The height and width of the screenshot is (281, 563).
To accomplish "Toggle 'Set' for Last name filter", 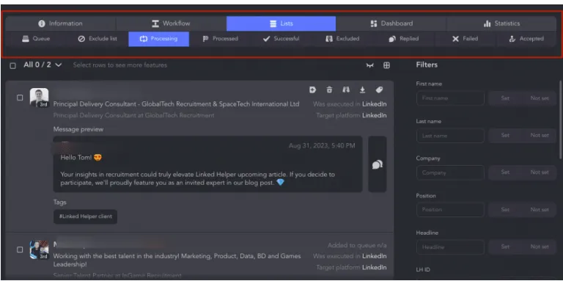I will click(x=505, y=136).
